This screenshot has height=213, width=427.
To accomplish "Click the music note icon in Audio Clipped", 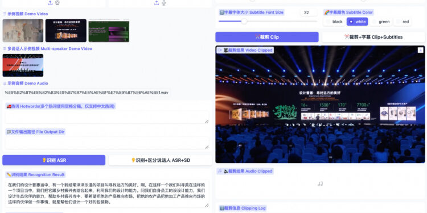I will [x=320, y=184].
